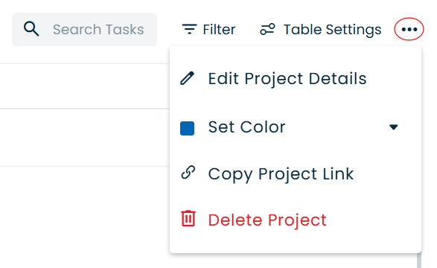This screenshot has height=268, width=437.
Task: Click the Filter text label
Action: coord(219,29)
